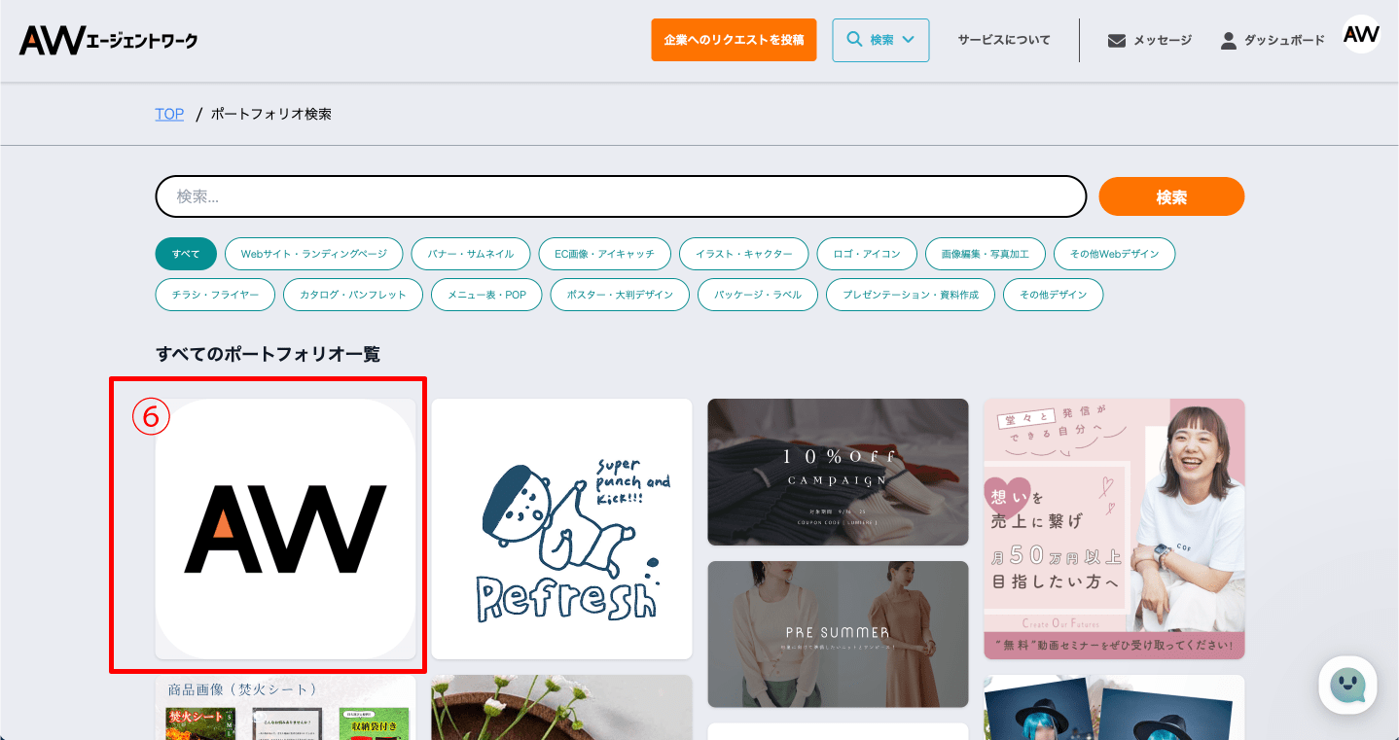
Task: Filter by バナー・サムネイル
Action: (x=471, y=254)
